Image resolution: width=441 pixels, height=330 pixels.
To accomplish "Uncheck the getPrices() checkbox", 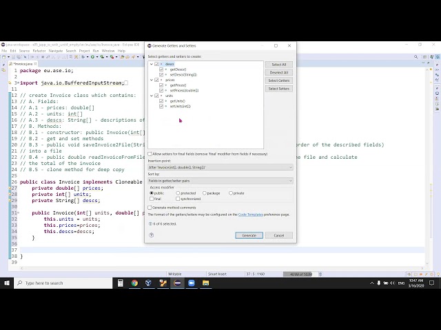I will (161, 85).
